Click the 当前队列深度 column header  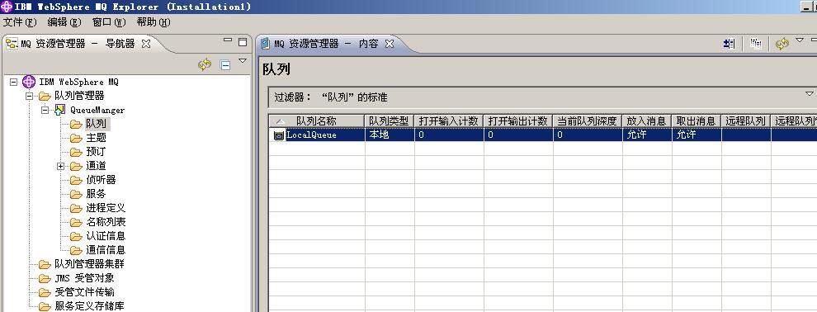(x=588, y=121)
